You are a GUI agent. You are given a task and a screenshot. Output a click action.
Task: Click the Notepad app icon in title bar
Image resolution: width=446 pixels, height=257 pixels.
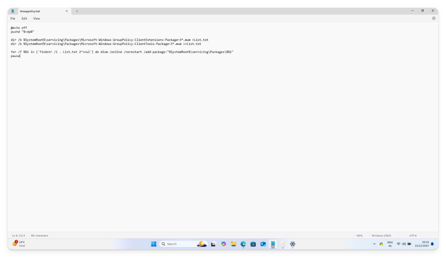(13, 11)
